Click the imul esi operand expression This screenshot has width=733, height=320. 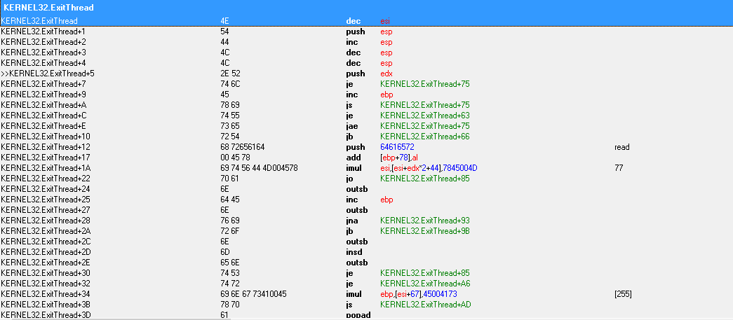(x=429, y=168)
